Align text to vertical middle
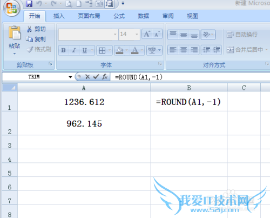Screen dimensions: 270x218 coord(184,35)
